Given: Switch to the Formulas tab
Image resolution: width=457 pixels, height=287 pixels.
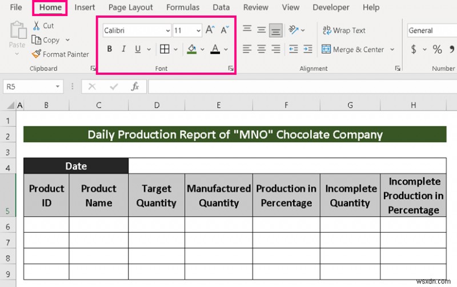Looking at the screenshot, I should [x=183, y=7].
